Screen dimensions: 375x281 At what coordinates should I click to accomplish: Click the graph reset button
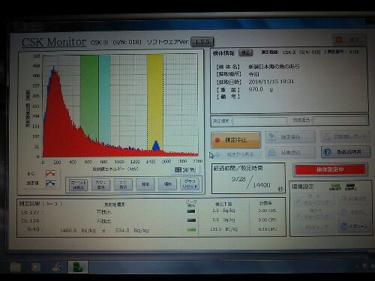(190, 184)
